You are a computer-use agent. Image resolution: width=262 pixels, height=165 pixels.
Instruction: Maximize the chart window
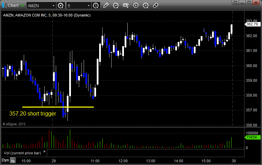point(249,2)
